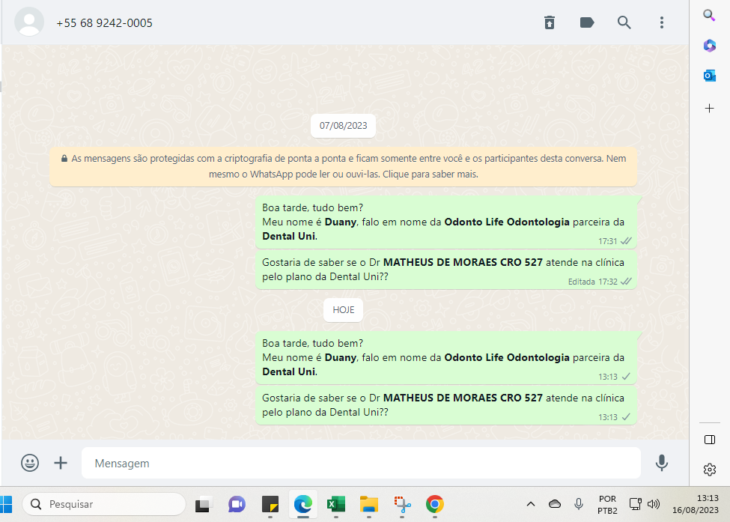Click the trash delete chat icon

(550, 22)
